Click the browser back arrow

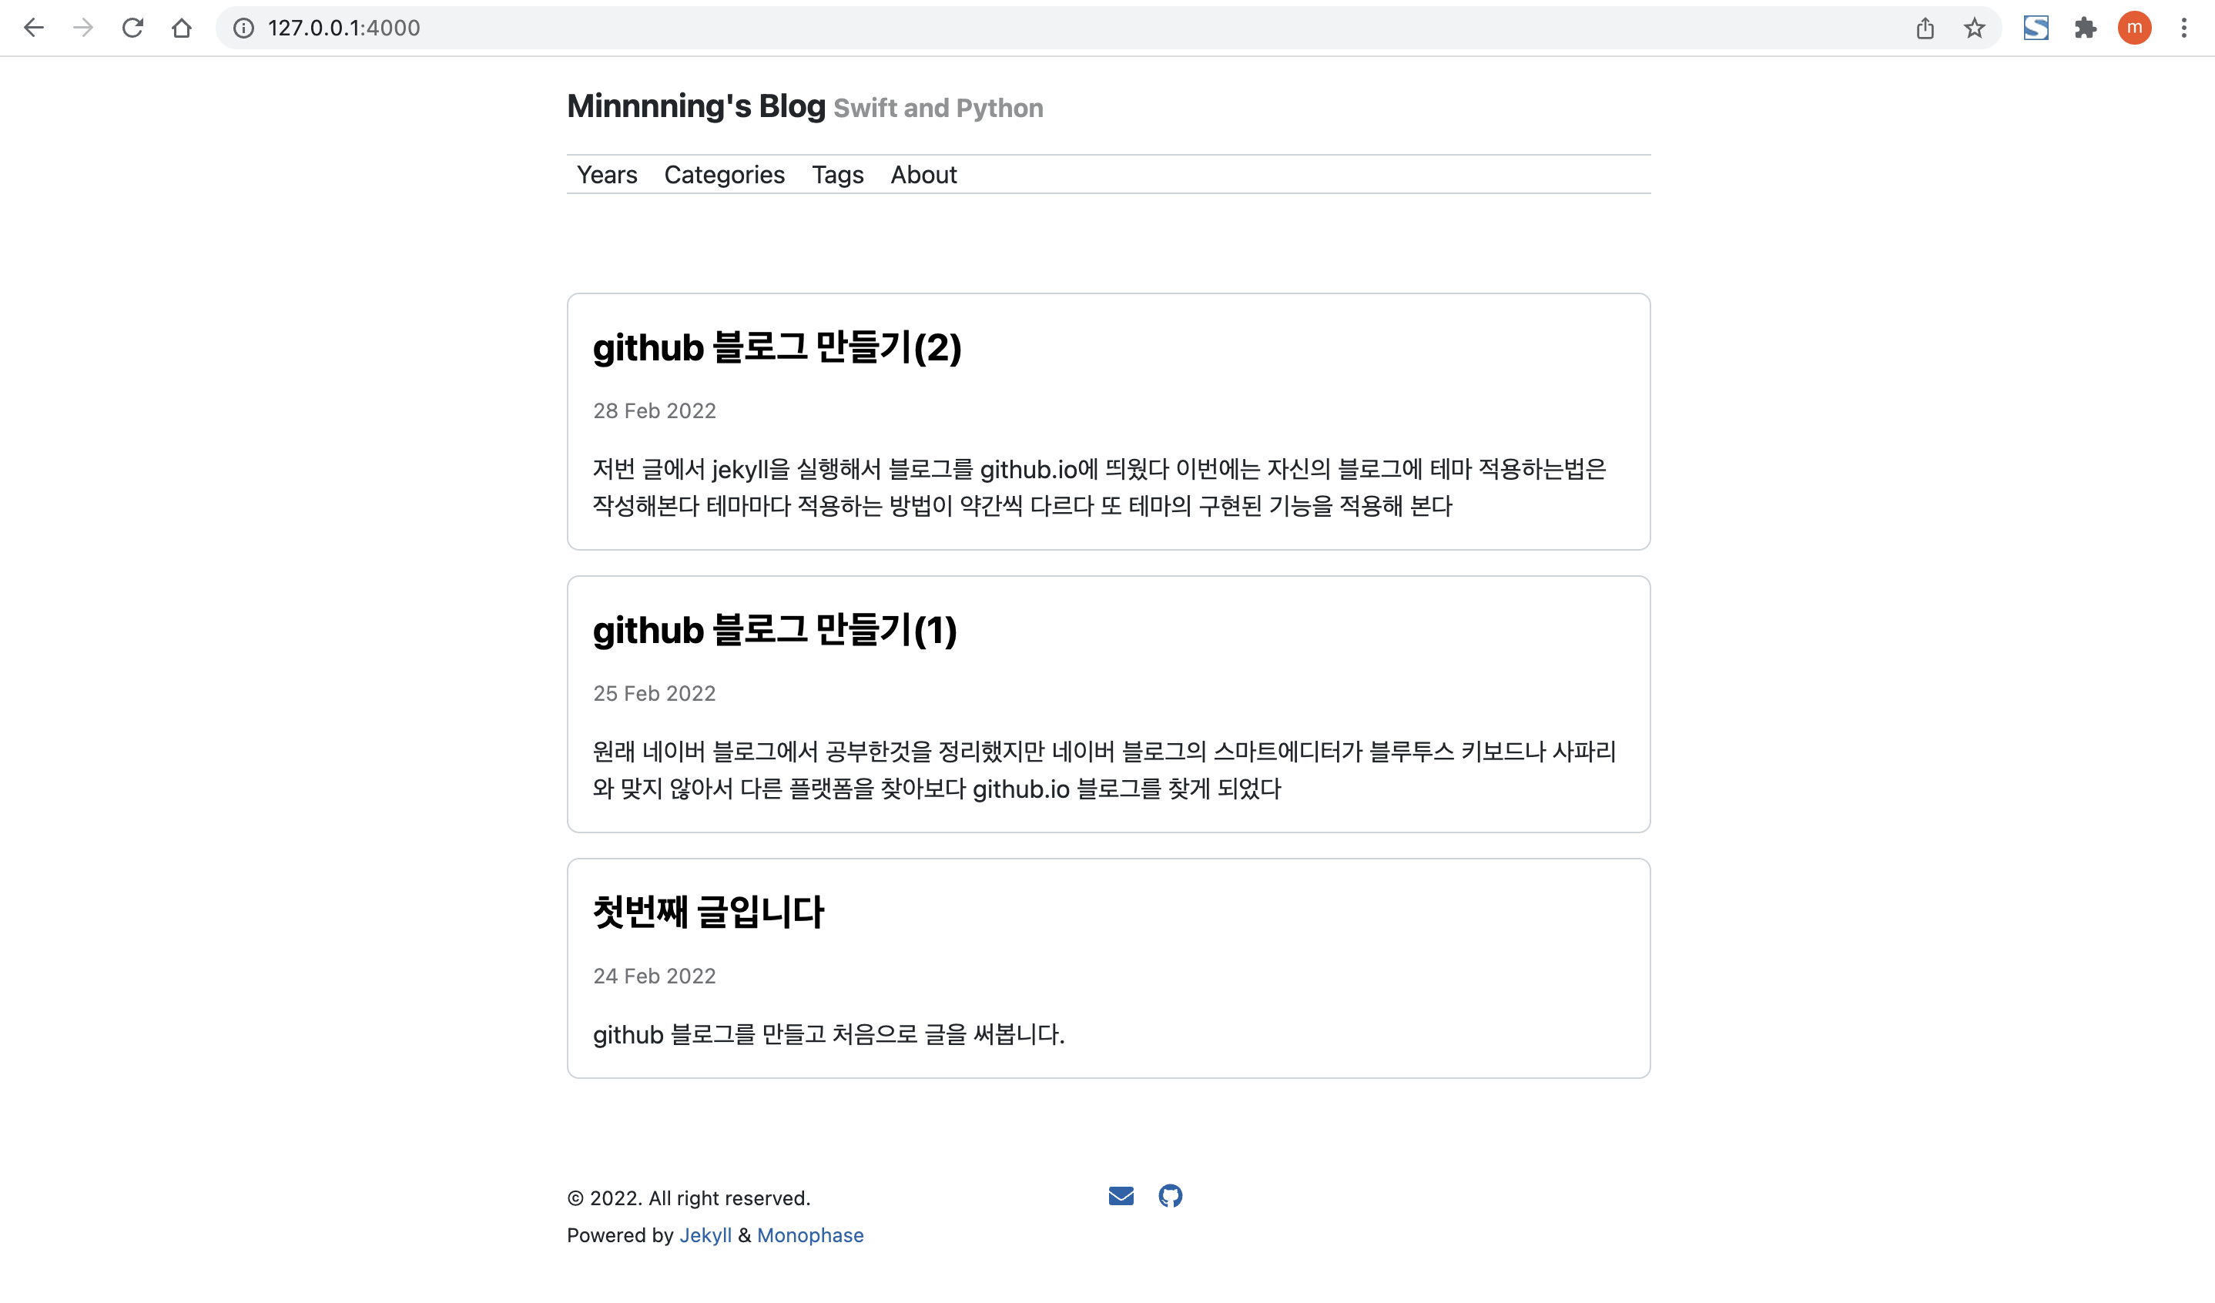coord(33,28)
